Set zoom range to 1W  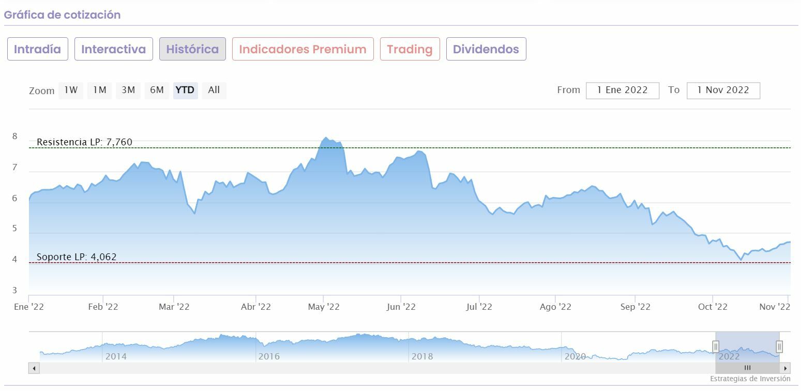71,90
